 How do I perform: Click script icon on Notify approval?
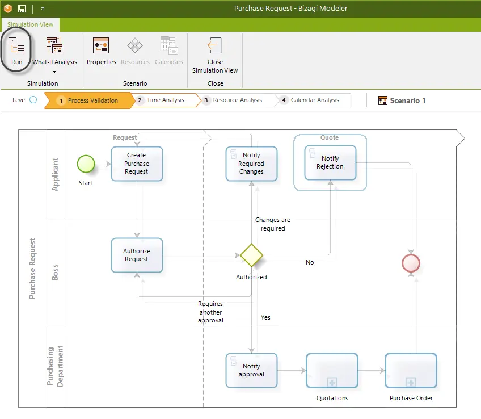233,361
